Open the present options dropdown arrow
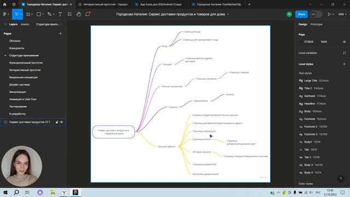The image size is (350, 197). (x=333, y=14)
